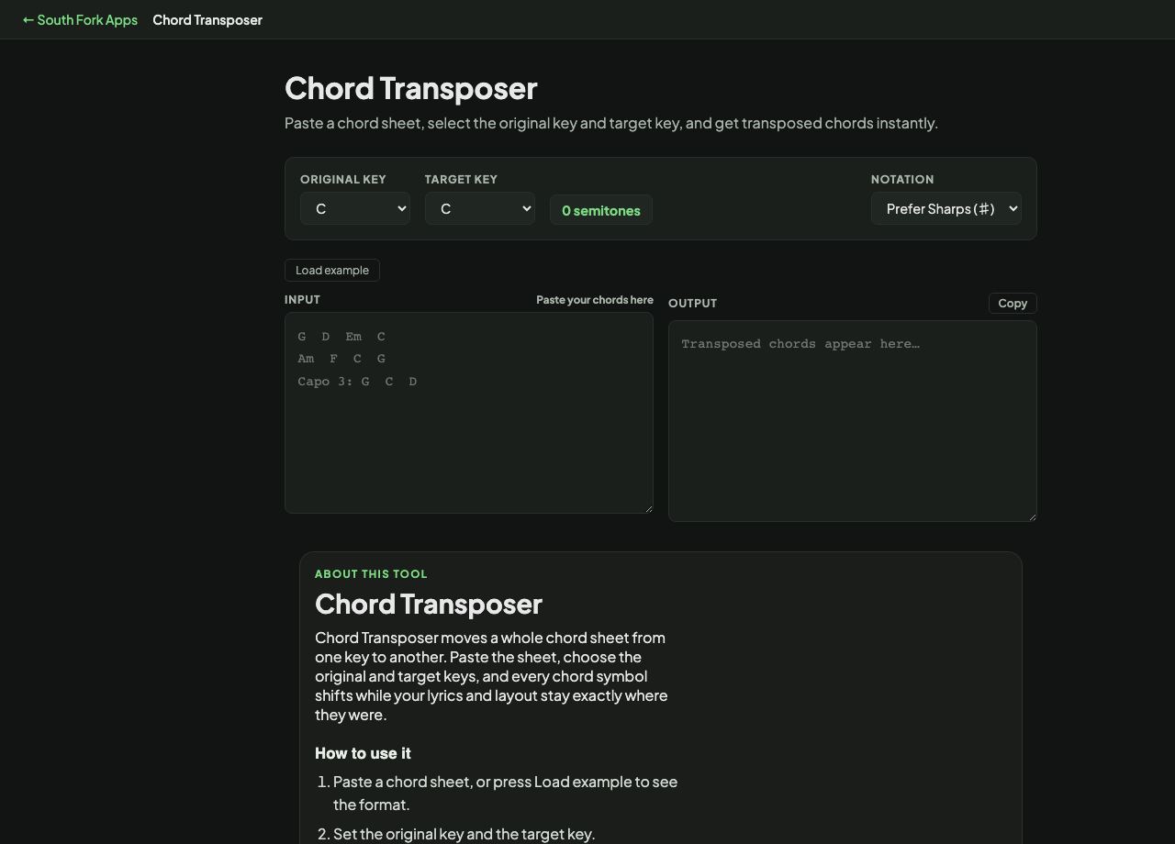Focus the Input chords text area
1175x844 pixels.
[469, 413]
